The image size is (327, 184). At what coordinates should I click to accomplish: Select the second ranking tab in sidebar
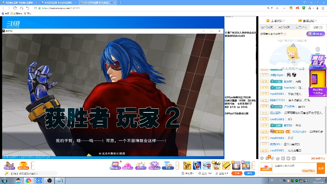click(x=284, y=27)
